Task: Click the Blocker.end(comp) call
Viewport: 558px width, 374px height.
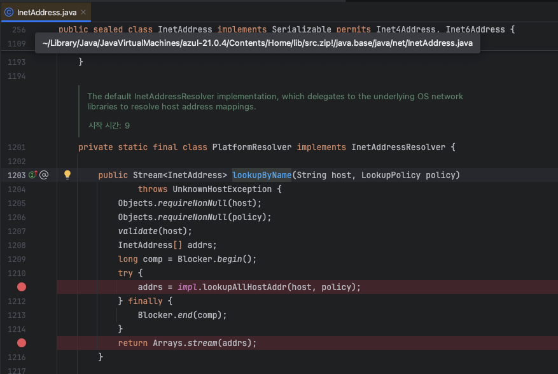Action: (x=182, y=315)
